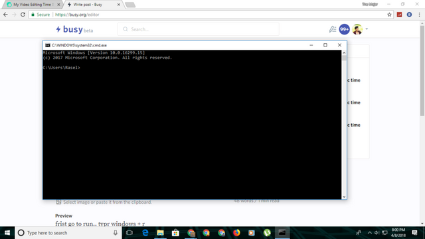
Task: Open the Windows Start menu
Action: point(7,233)
